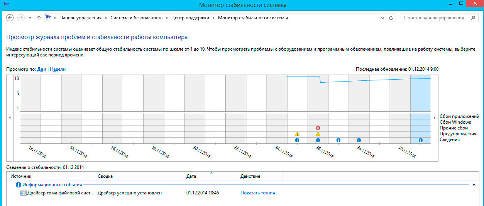Image resolution: width=484 pixels, height=206 pixels.
Task: Click the leftmost blue info icon in the chart
Action: [297, 140]
